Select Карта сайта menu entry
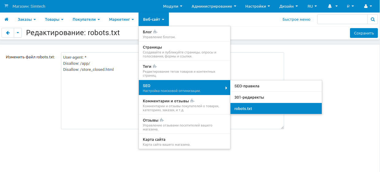380x172 pixels. click(184, 141)
